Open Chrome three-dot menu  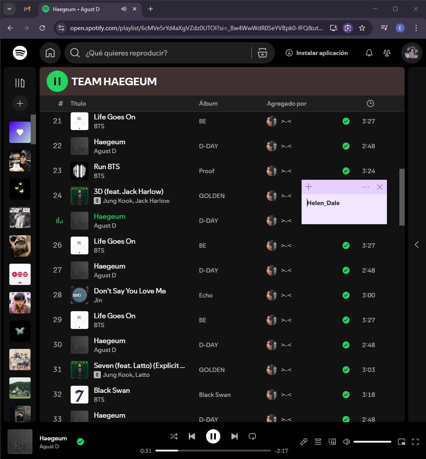(416, 28)
